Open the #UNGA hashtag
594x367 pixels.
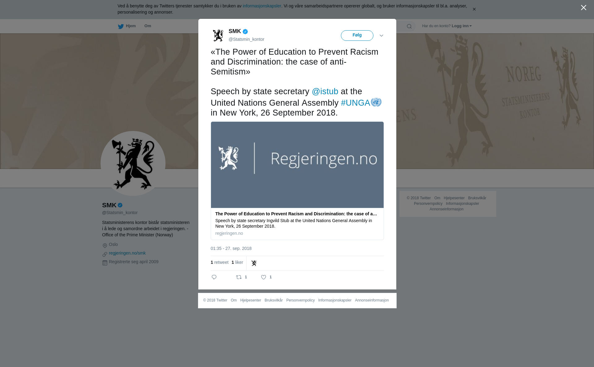355,103
